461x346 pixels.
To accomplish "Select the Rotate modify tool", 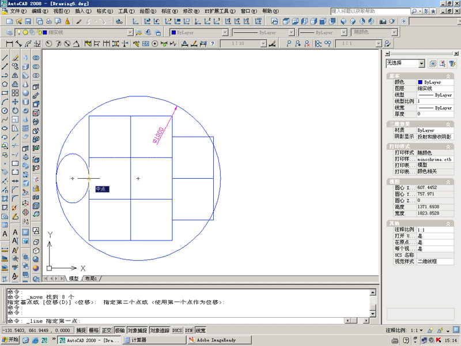I will coord(15,111).
